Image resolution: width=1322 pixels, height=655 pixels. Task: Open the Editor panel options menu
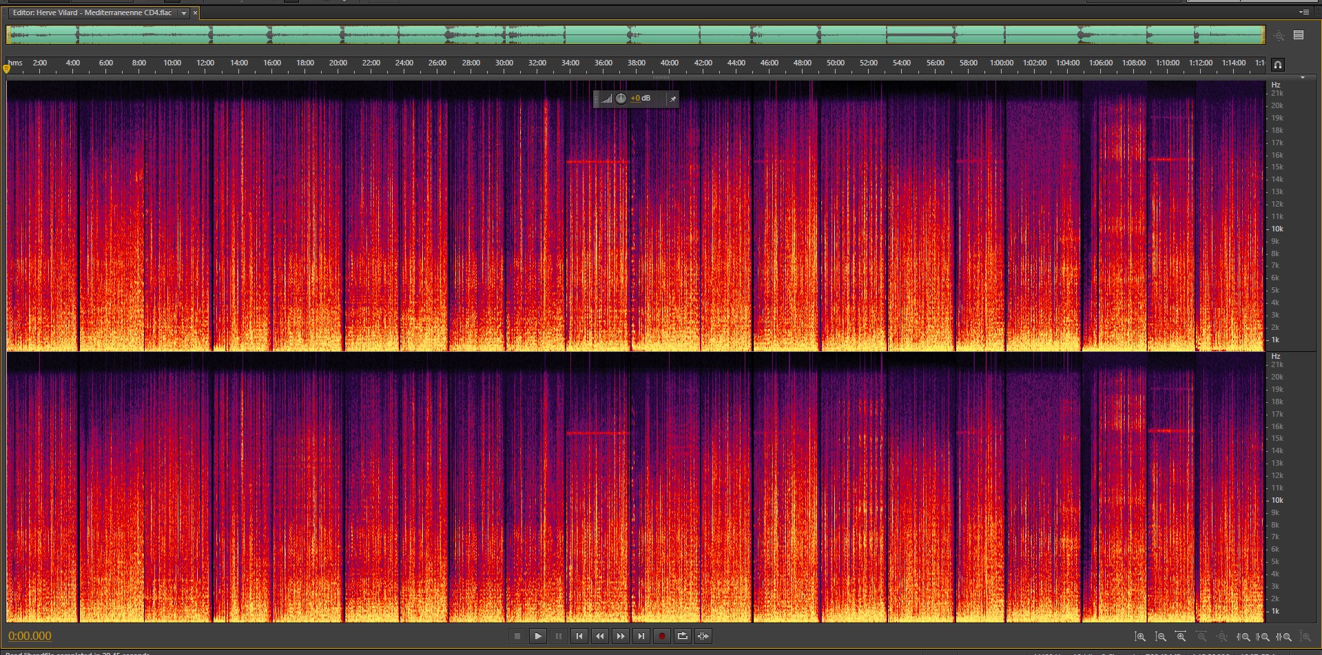pyautogui.click(x=1303, y=12)
